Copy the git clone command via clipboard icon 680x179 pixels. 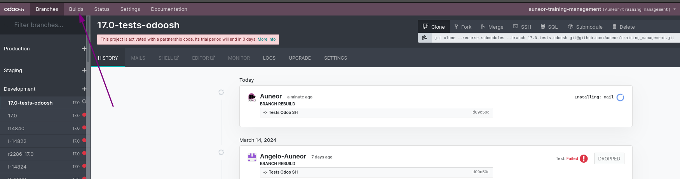[425, 38]
